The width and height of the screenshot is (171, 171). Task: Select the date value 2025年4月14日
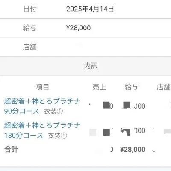click(90, 9)
